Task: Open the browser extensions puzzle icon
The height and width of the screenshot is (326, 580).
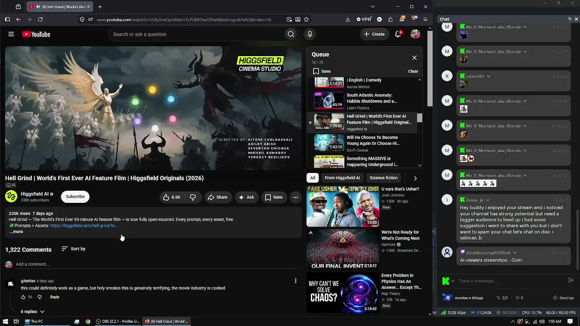Action: point(390,19)
